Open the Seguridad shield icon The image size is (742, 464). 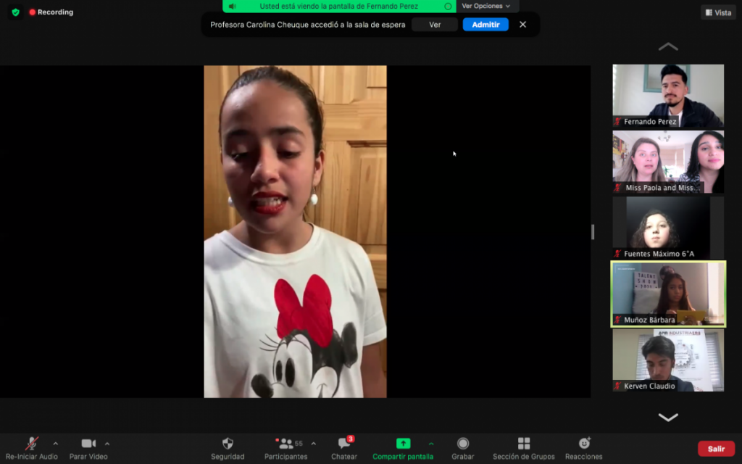tap(227, 444)
